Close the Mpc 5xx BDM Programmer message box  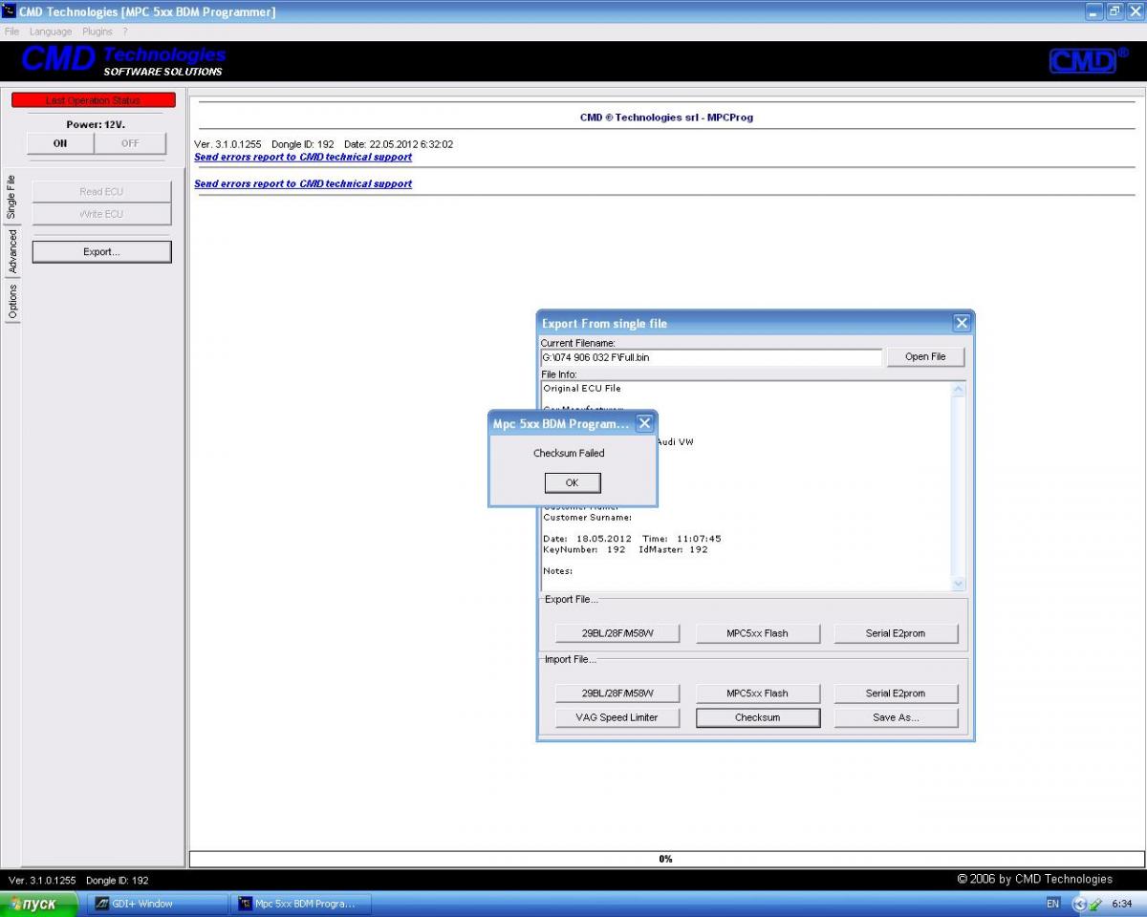pyautogui.click(x=644, y=423)
